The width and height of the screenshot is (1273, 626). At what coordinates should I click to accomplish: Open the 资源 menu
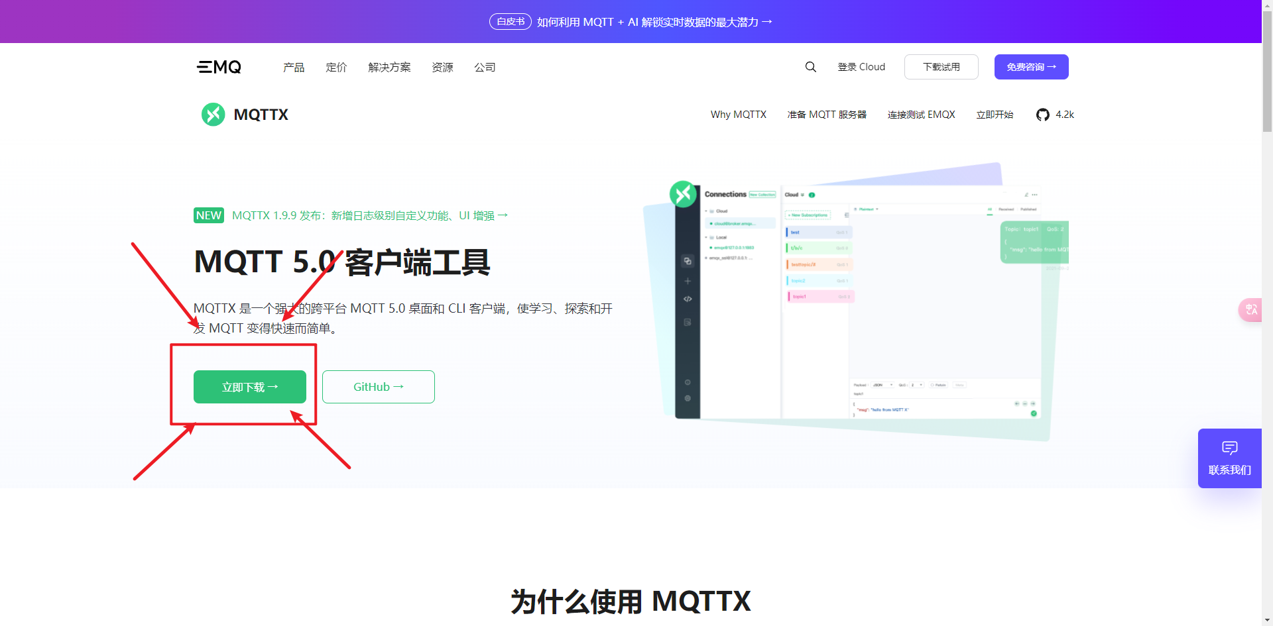click(442, 67)
